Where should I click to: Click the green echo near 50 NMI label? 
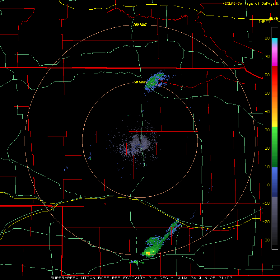pos(154,80)
